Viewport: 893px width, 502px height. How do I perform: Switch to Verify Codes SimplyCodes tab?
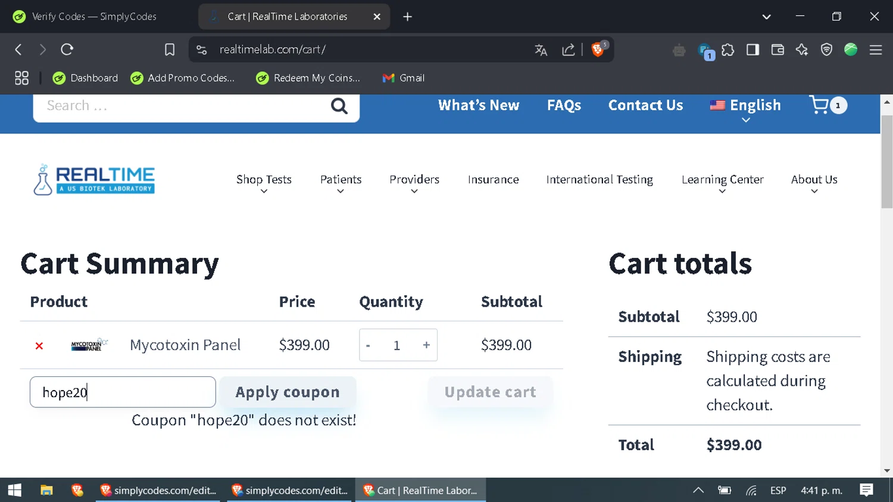click(95, 17)
